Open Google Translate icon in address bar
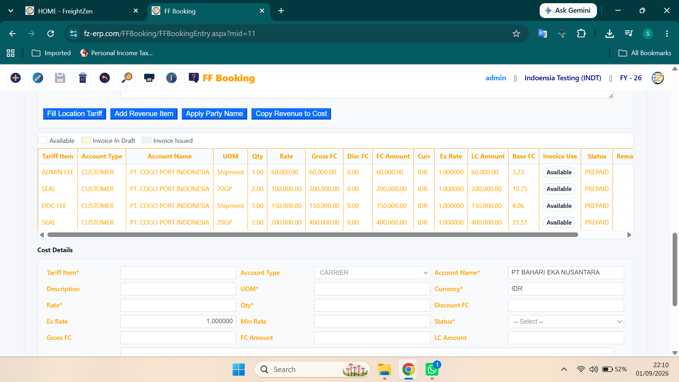Image resolution: width=679 pixels, height=382 pixels. click(542, 34)
